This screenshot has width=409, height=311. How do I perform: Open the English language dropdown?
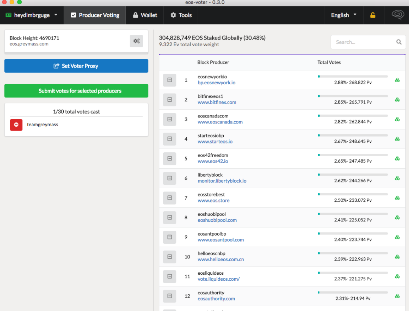pos(344,15)
